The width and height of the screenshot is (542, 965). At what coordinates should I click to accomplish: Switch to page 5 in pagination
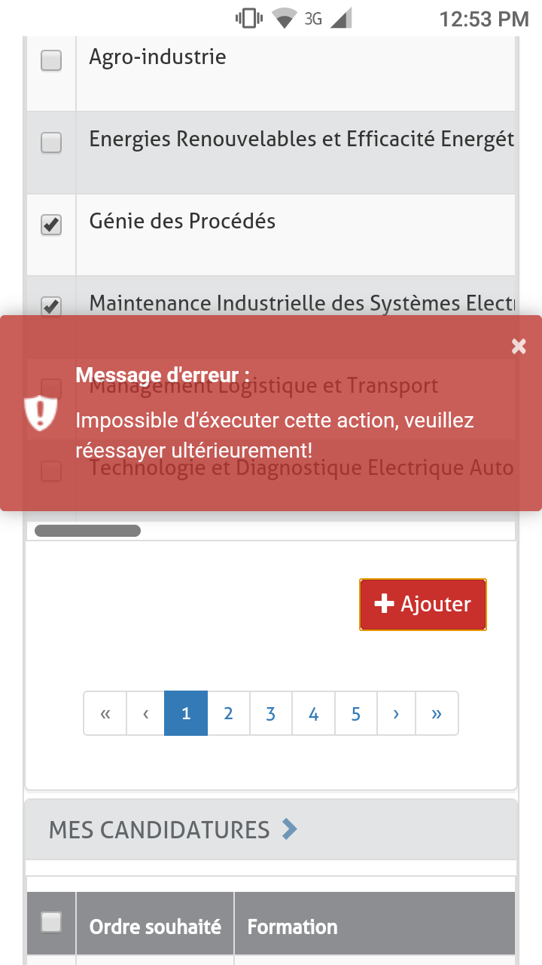point(356,713)
